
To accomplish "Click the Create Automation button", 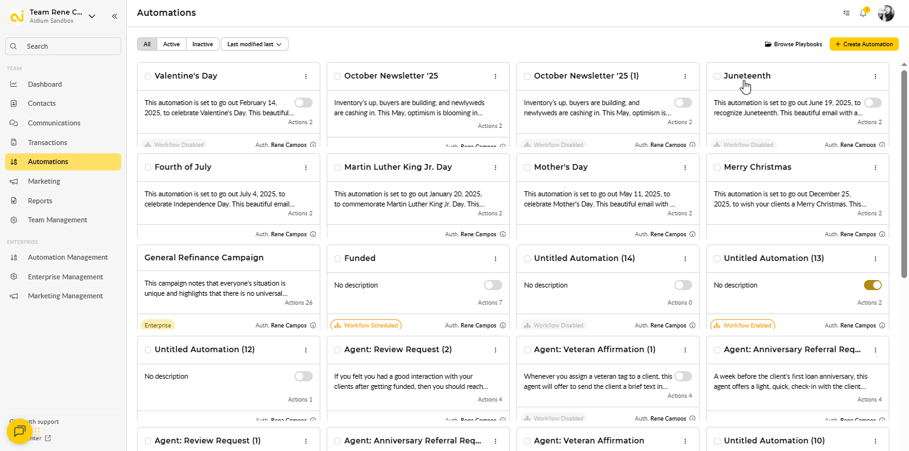I will pos(864,44).
